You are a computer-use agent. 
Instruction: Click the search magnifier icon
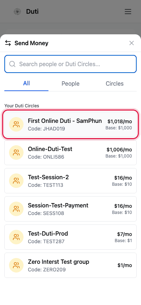[12, 64]
